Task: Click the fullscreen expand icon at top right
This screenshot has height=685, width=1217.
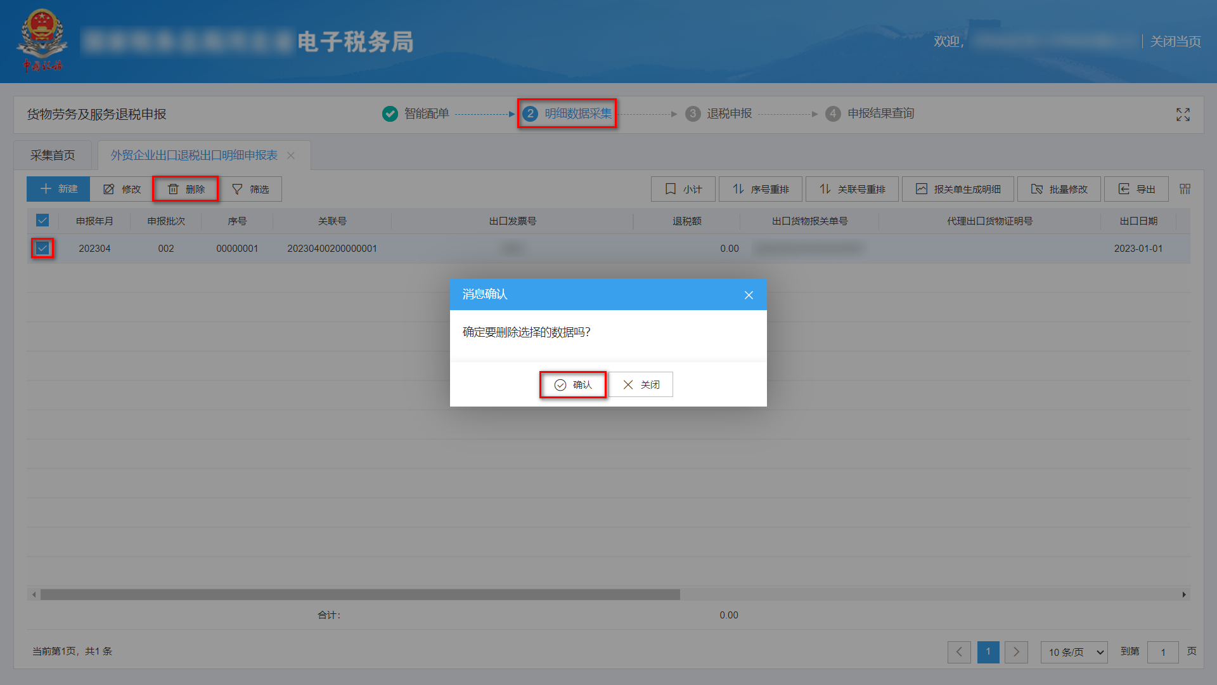Action: click(x=1183, y=114)
